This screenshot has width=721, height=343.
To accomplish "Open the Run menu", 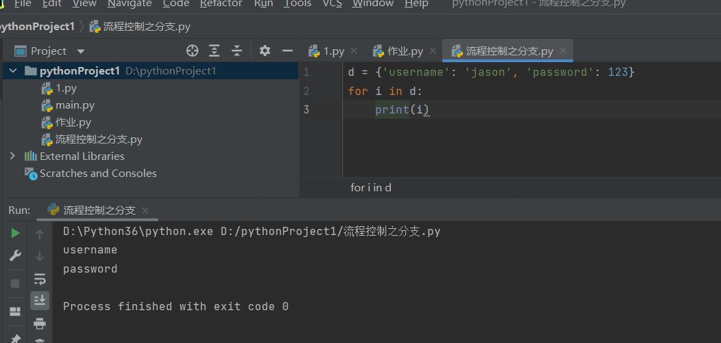I will (x=263, y=3).
